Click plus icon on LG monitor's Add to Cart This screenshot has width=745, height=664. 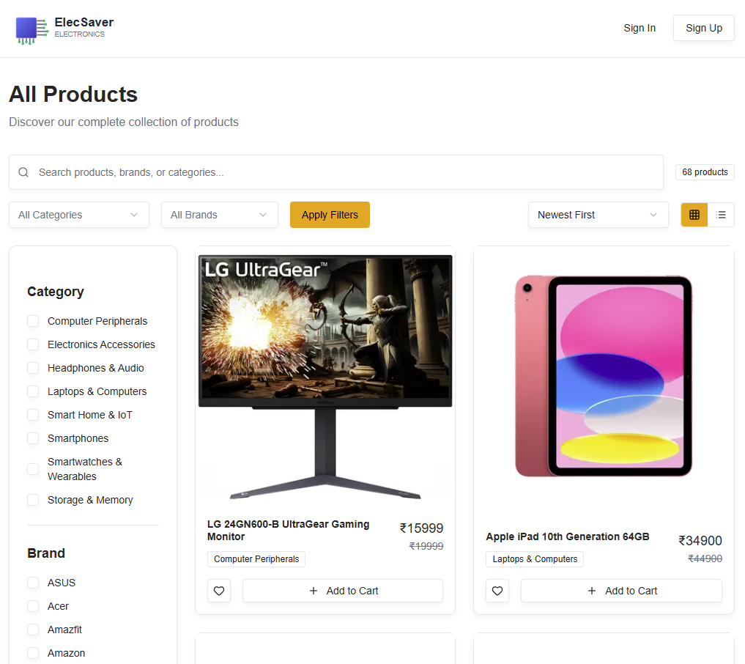(x=314, y=591)
